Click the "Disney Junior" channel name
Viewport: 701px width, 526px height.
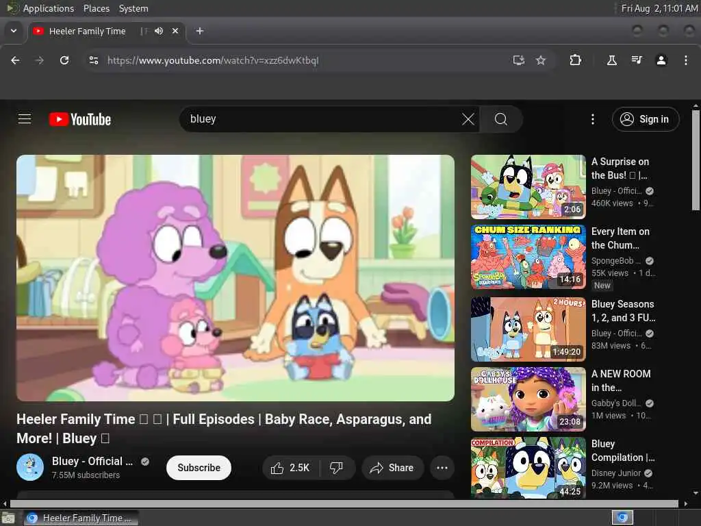point(616,473)
